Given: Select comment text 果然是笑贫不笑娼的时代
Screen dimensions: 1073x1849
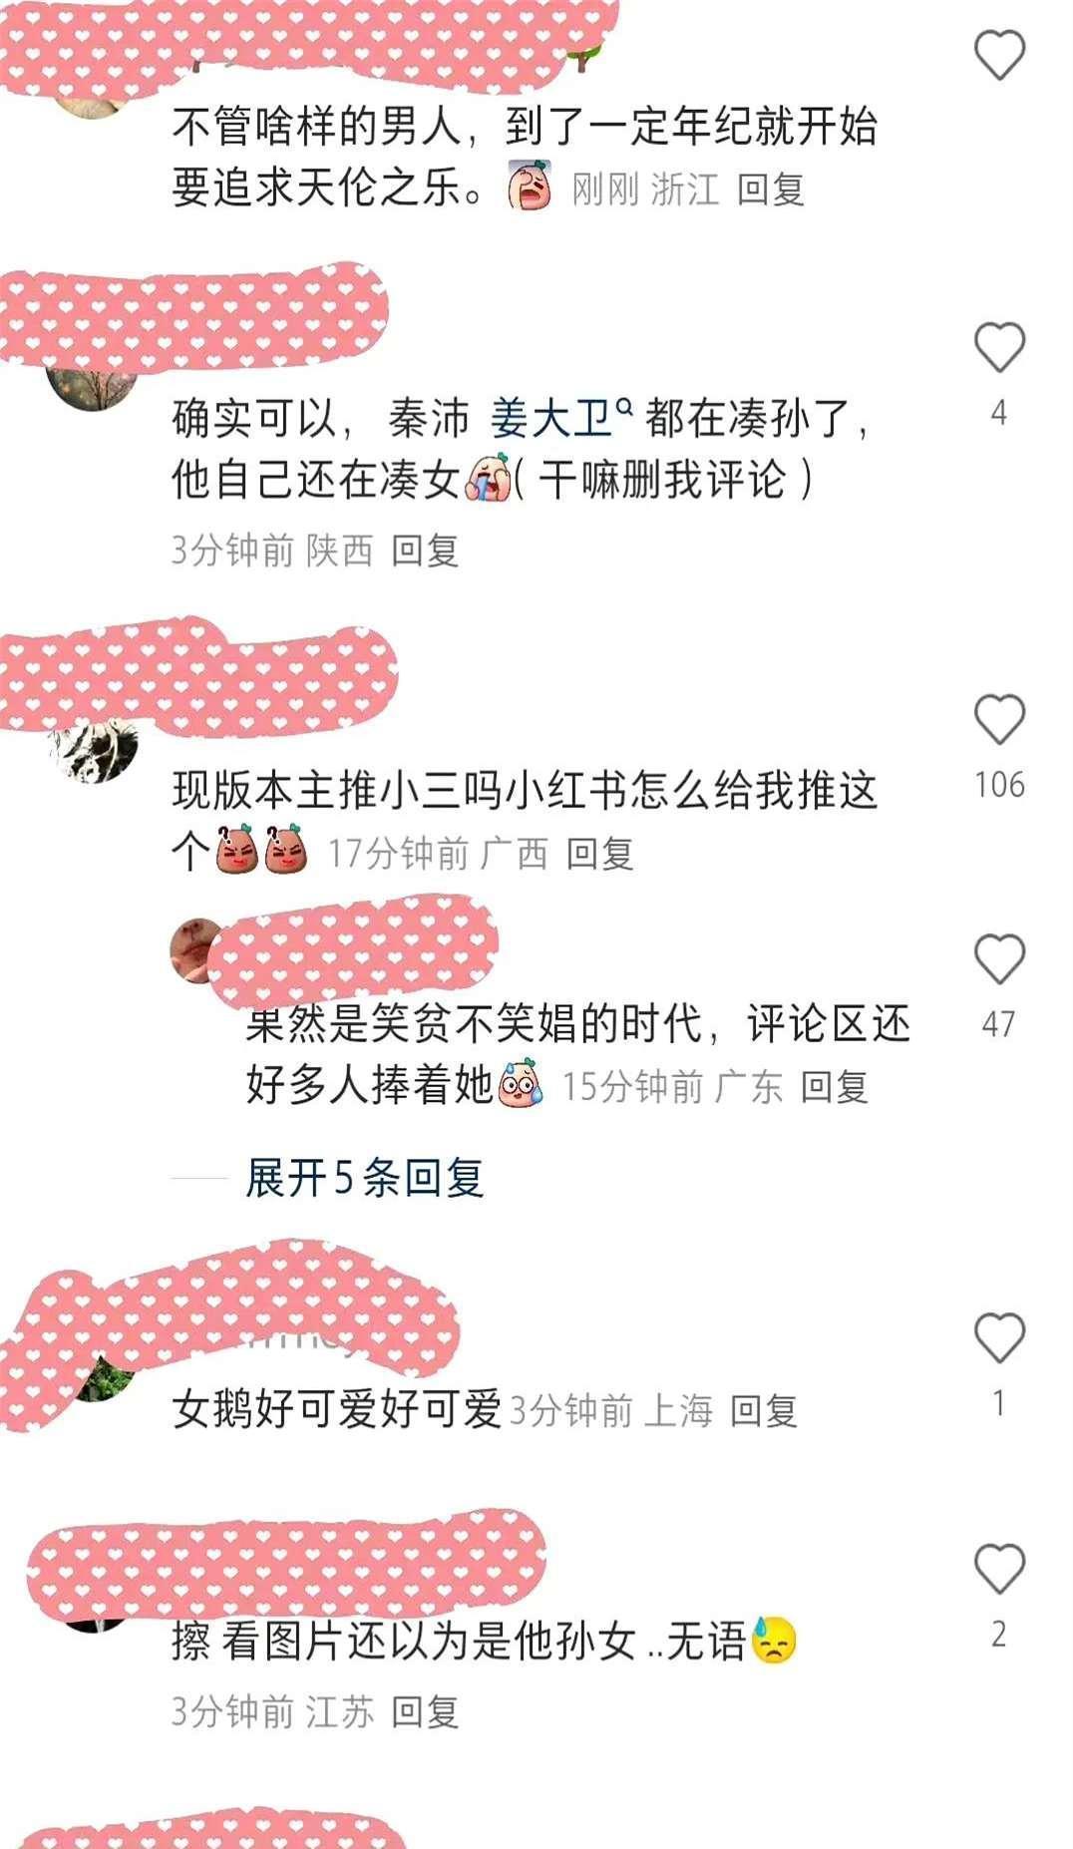Looking at the screenshot, I should (475, 1023).
